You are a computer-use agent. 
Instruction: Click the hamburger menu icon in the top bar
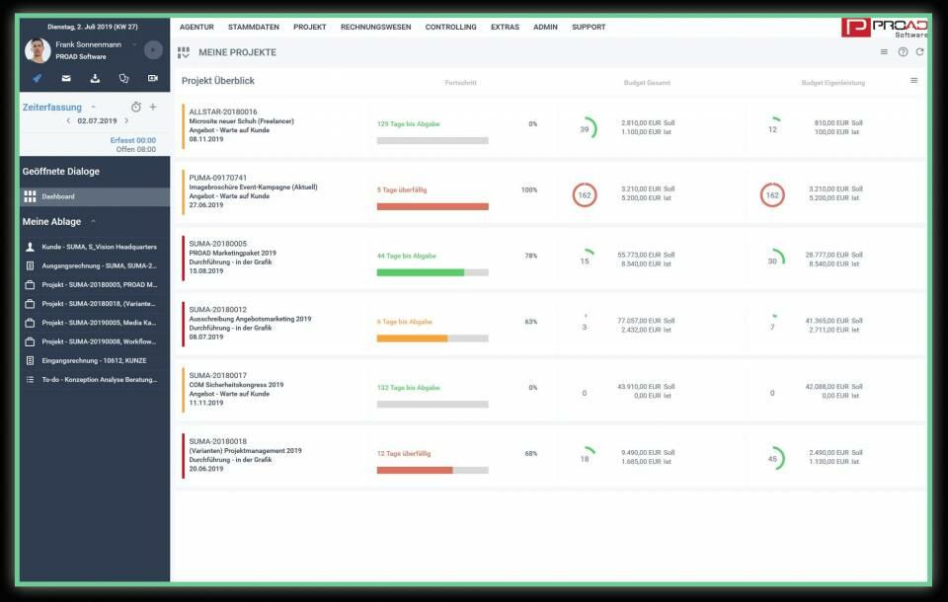882,51
